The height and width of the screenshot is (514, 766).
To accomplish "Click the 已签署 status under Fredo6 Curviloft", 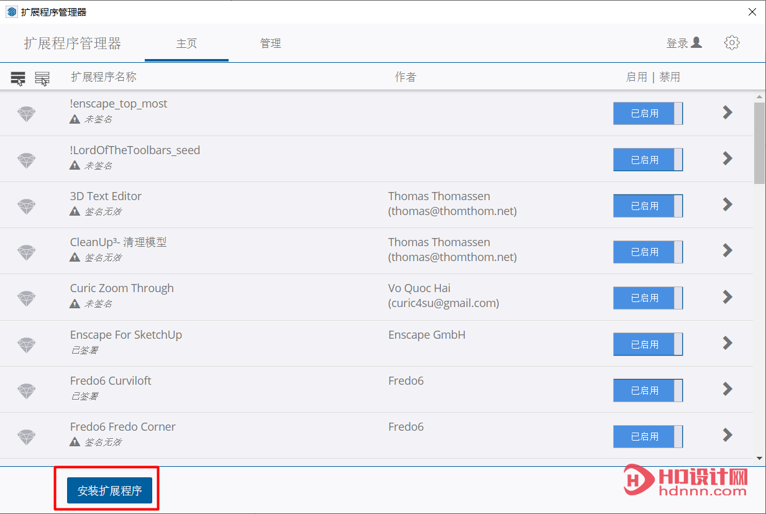I will (x=84, y=396).
